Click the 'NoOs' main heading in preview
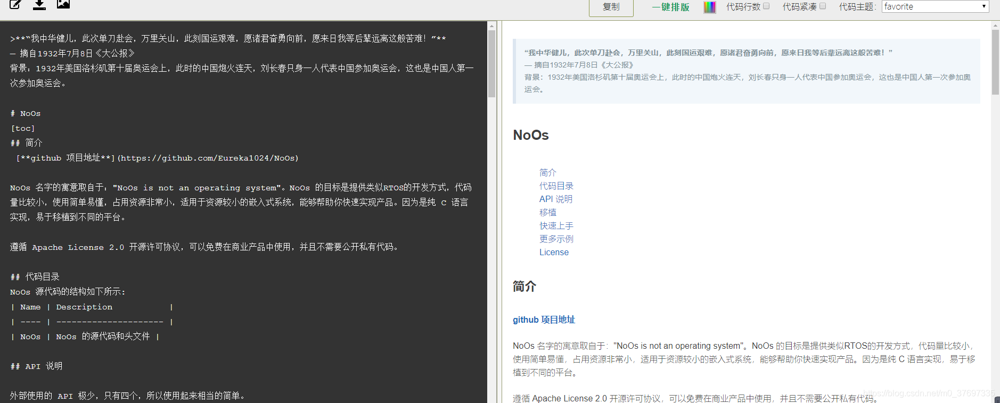Image resolution: width=1000 pixels, height=403 pixels. tap(531, 135)
